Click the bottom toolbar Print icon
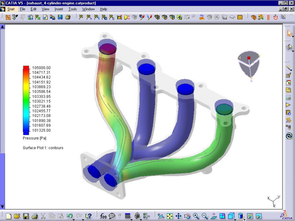 tap(35, 216)
